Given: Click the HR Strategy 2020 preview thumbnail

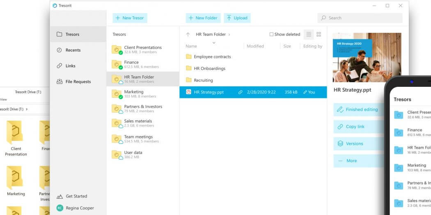Looking at the screenshot, I should pyautogui.click(x=367, y=57).
